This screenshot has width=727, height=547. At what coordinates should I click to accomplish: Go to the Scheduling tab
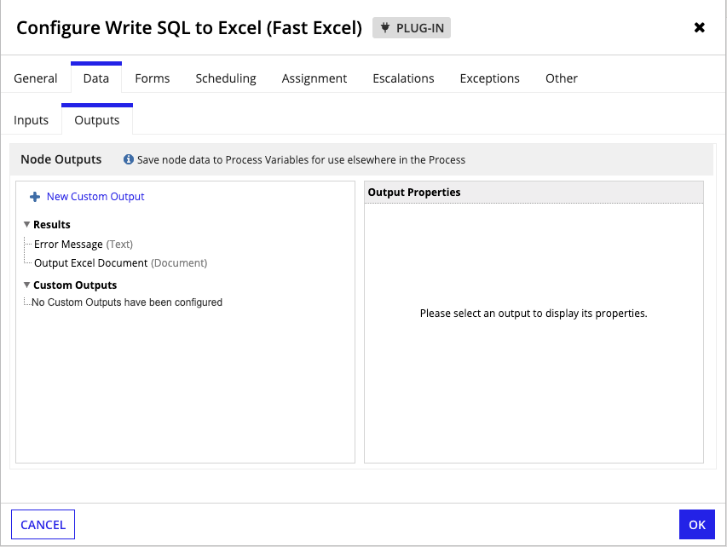coord(226,78)
